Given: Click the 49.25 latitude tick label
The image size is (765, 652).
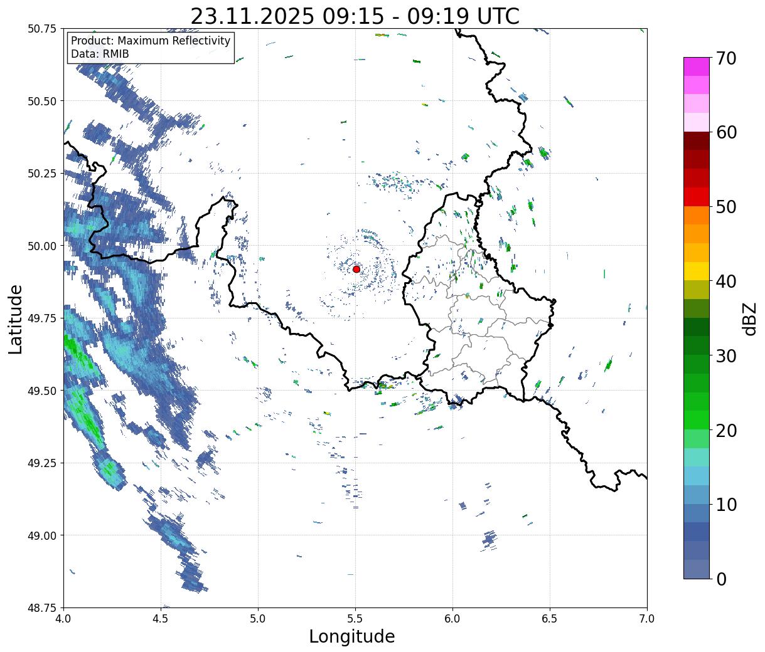Looking at the screenshot, I should (x=43, y=463).
